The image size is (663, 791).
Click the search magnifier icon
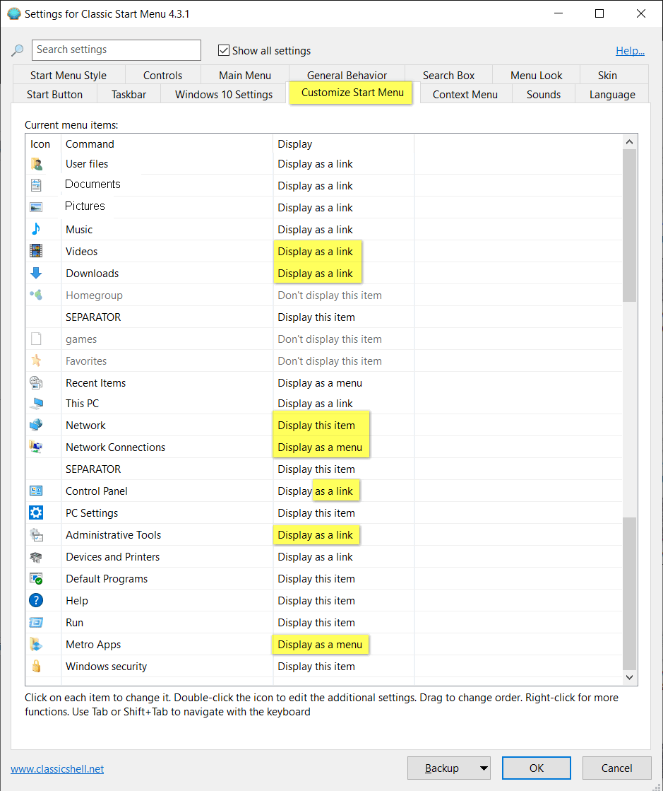17,50
